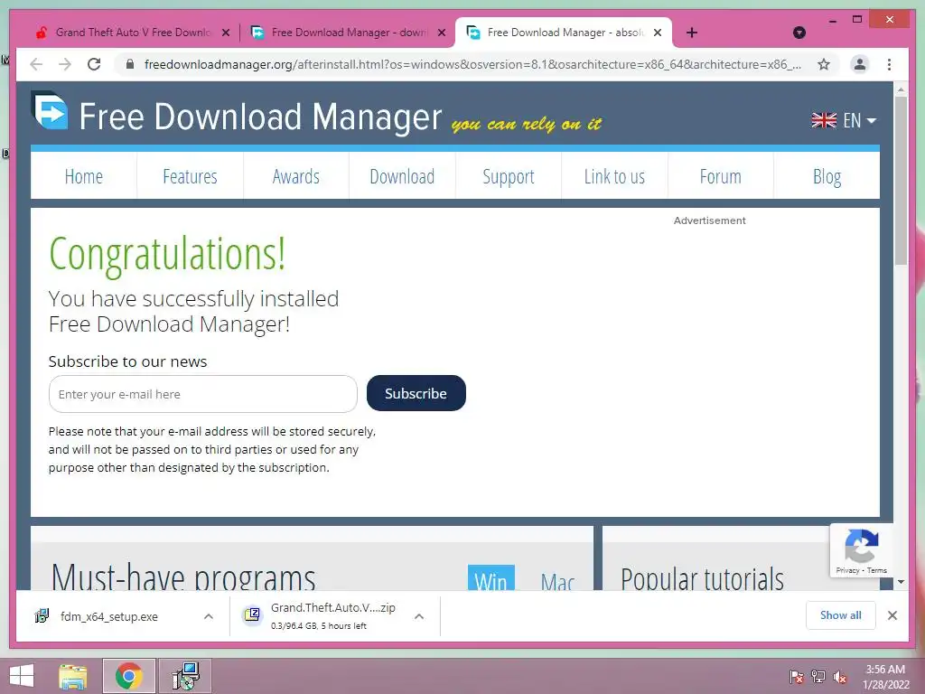925x694 pixels.
Task: Open the Chrome three-dot menu
Action: coord(889,64)
